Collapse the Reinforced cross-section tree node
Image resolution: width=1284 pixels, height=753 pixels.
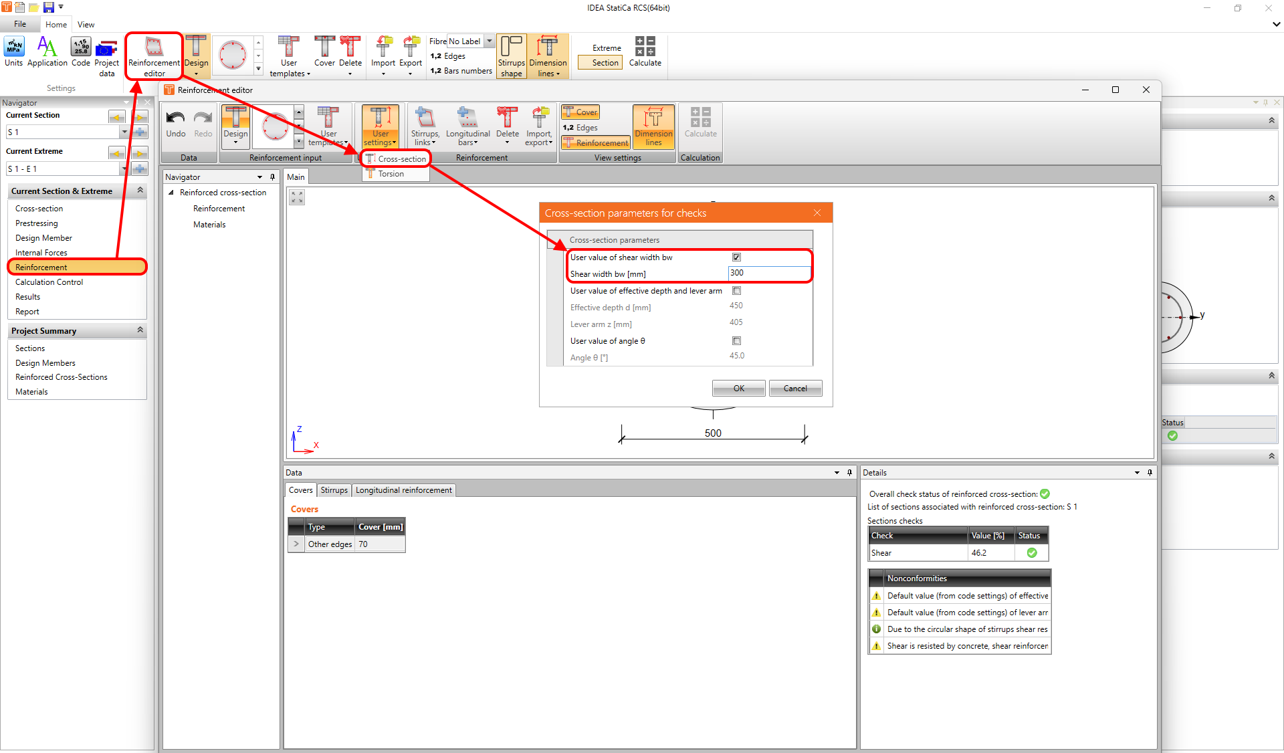[x=171, y=193]
